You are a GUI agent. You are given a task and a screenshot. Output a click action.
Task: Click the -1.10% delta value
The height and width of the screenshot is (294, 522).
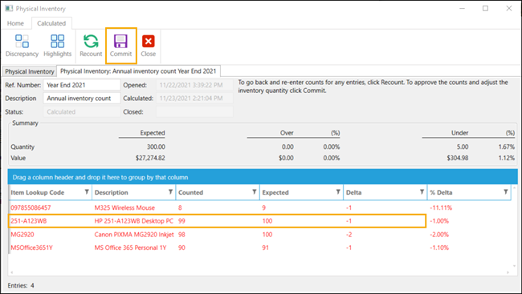[439, 248]
